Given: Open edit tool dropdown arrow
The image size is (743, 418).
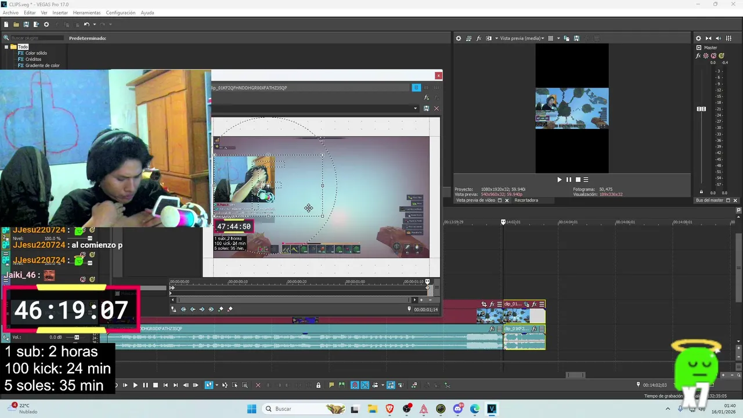Looking at the screenshot, I should click(x=217, y=385).
